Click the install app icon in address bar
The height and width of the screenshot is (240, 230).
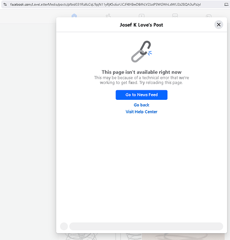(x=226, y=4)
